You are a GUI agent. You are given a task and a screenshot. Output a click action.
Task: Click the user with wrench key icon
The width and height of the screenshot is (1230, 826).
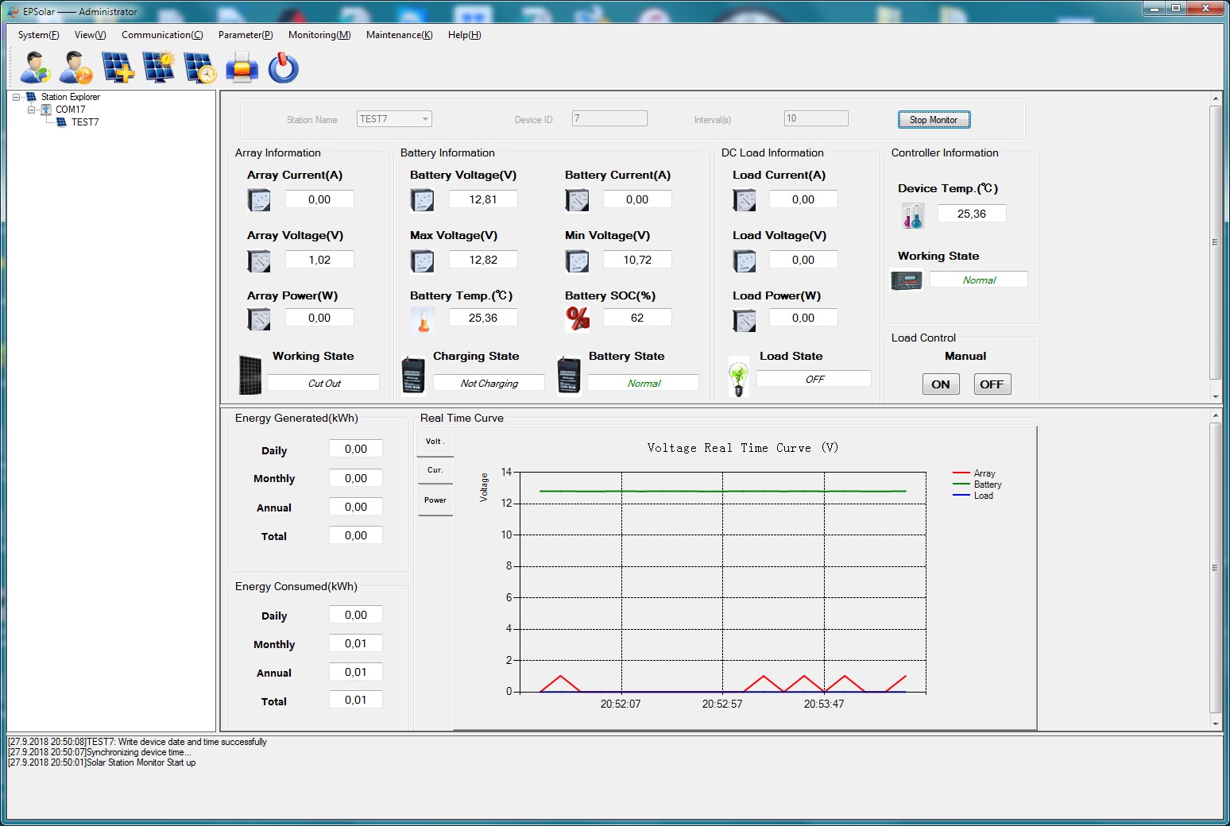[x=76, y=68]
